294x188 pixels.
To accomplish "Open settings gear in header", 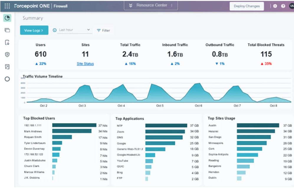I will pos(275,6).
